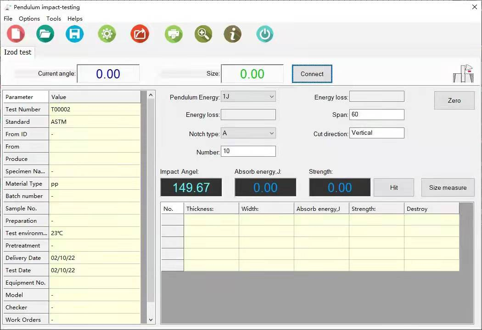This screenshot has width=482, height=330.
Task: Click the export/share icon on the toolbar
Action: tap(140, 33)
